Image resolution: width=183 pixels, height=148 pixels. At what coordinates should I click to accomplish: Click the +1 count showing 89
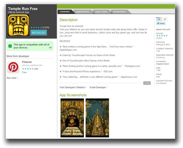(165, 19)
